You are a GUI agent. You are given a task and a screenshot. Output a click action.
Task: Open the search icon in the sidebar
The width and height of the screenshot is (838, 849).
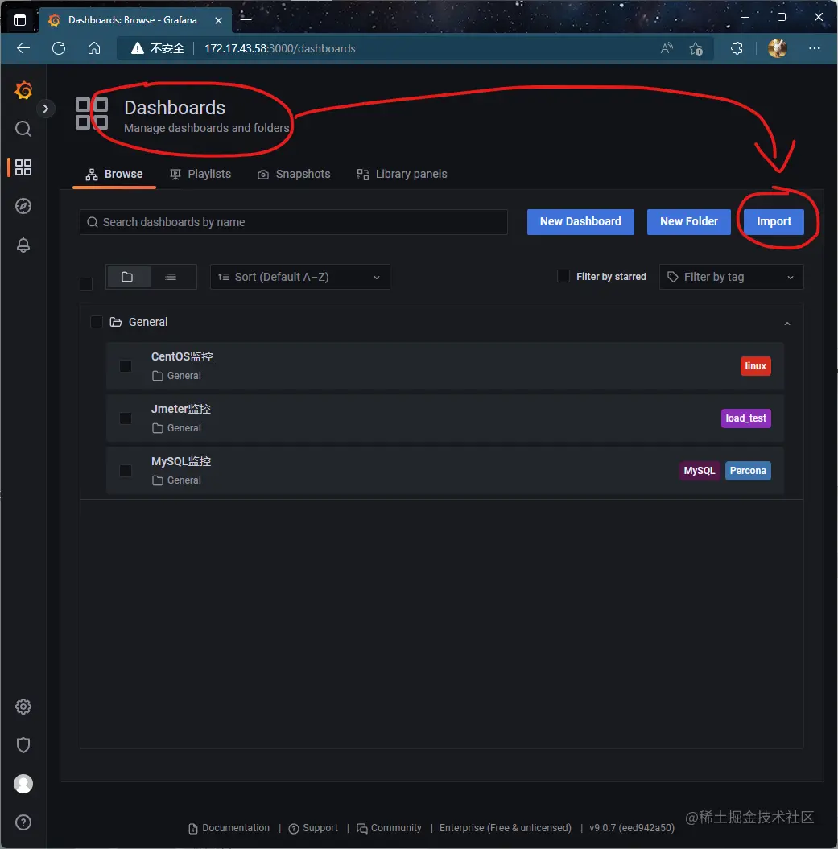point(23,129)
